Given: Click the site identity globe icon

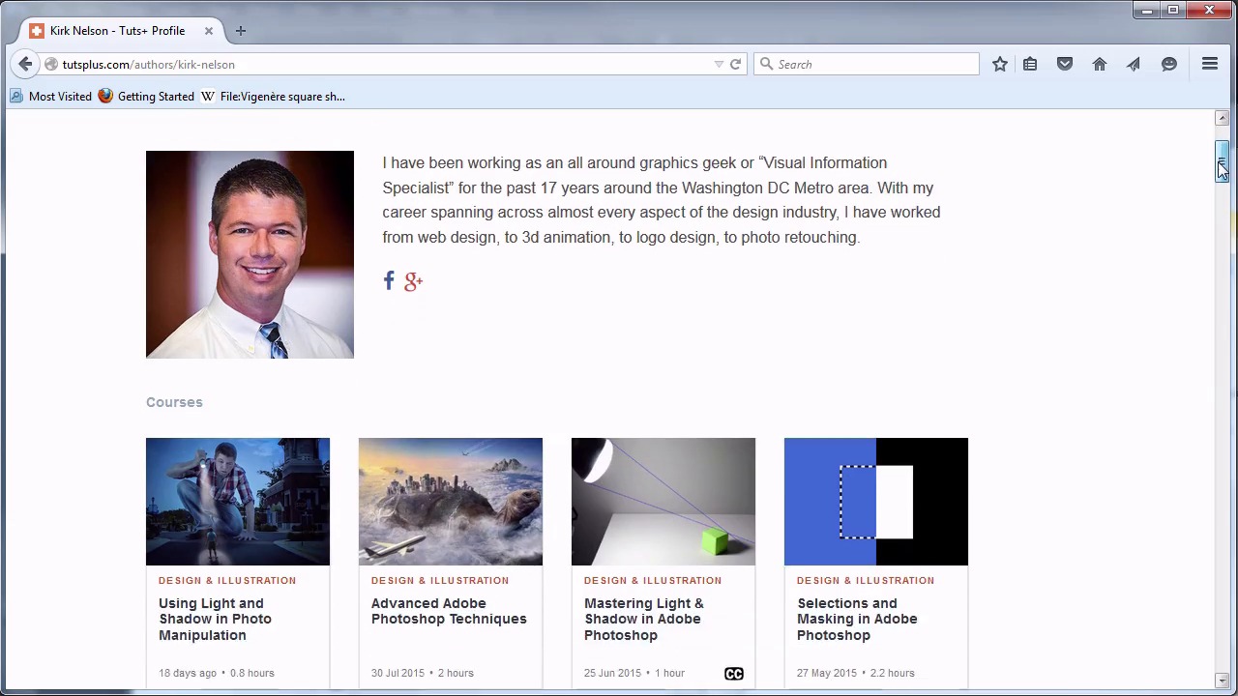Looking at the screenshot, I should click(51, 64).
